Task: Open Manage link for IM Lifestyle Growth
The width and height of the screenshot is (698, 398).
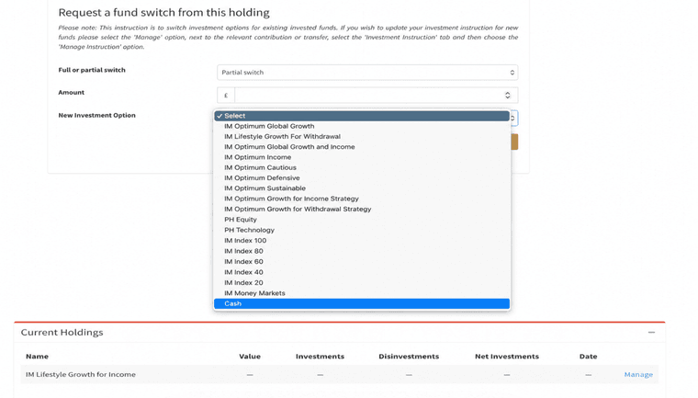Action: (x=638, y=375)
